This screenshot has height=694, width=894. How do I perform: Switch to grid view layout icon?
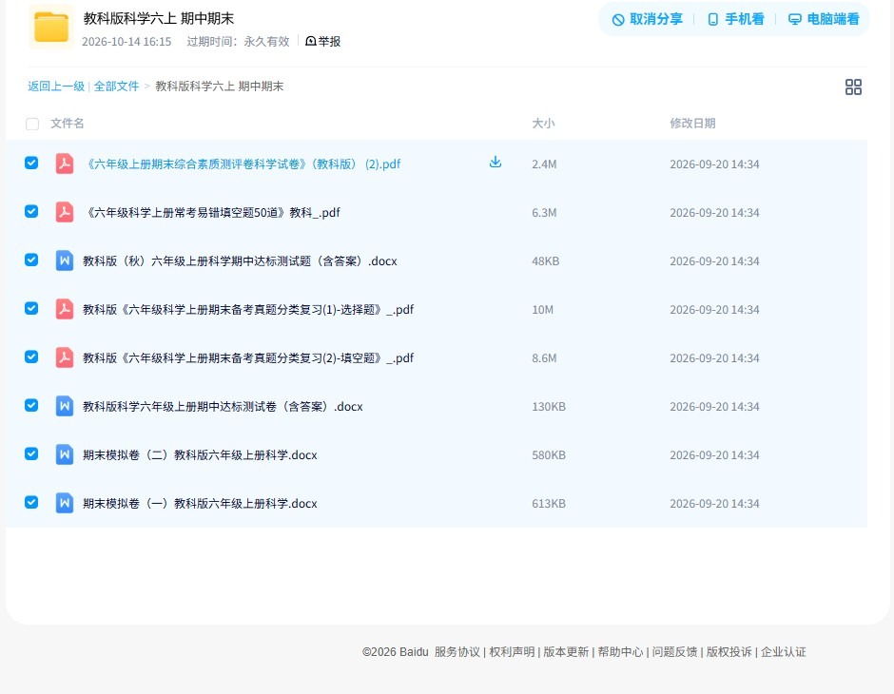pos(853,87)
